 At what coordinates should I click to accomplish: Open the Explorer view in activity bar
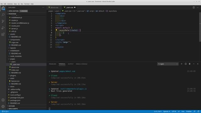coord(3,8)
